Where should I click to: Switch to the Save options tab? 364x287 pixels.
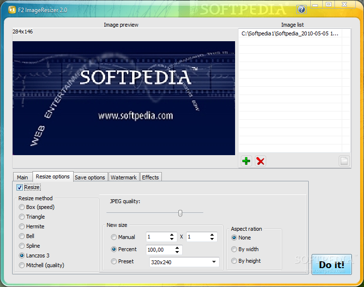click(90, 177)
